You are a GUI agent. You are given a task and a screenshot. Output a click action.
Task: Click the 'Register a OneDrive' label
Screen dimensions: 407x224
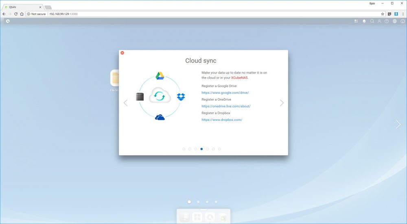[x=216, y=99]
